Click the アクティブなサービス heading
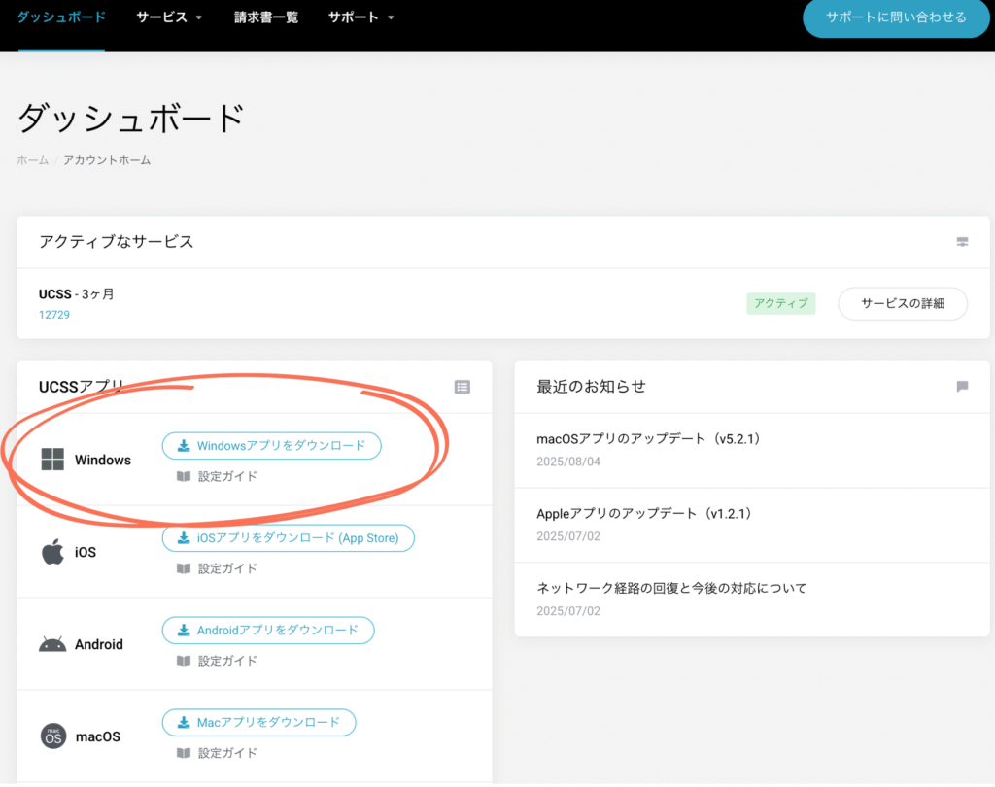Image resolution: width=995 pixels, height=787 pixels. point(117,242)
